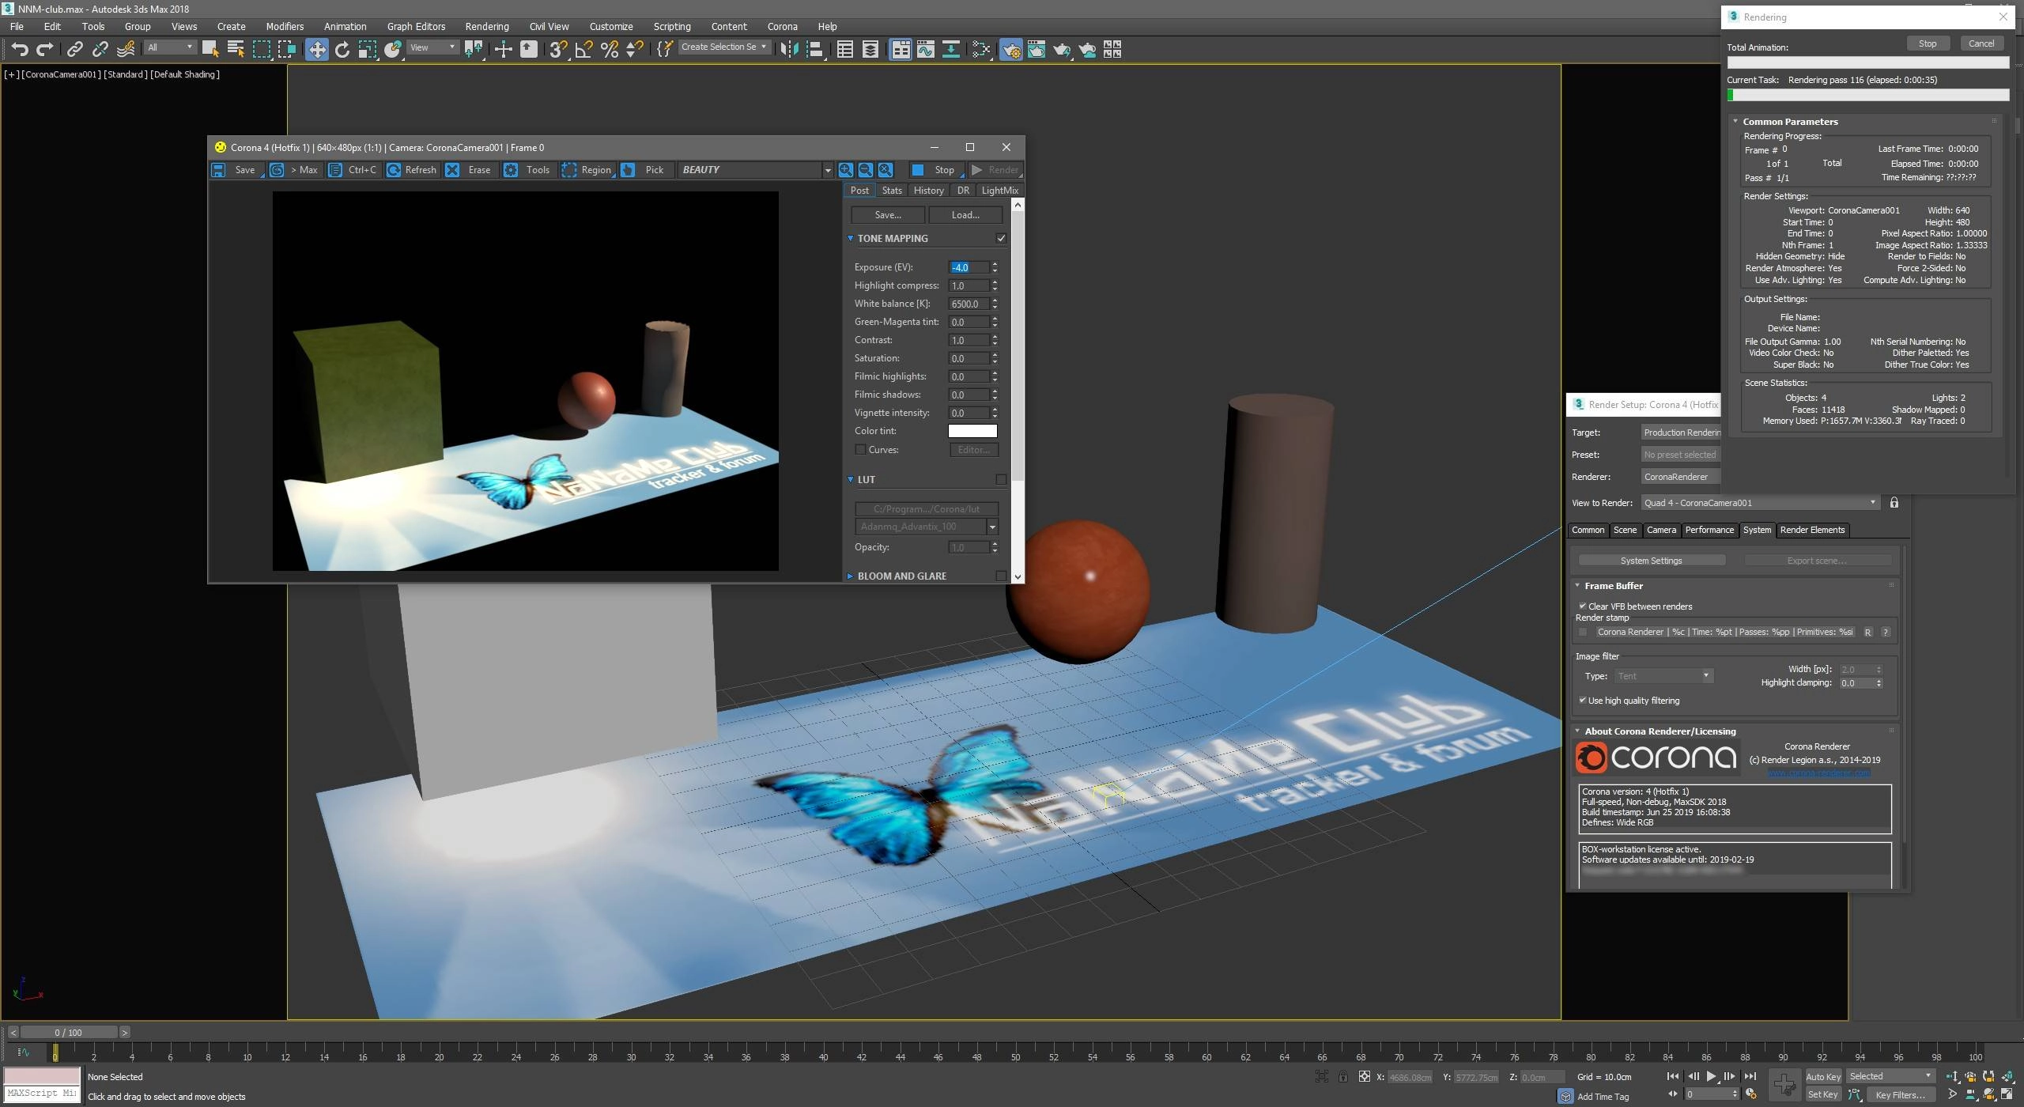2024x1107 pixels.
Task: Click the Undo icon in main toolbar
Action: pos(20,49)
